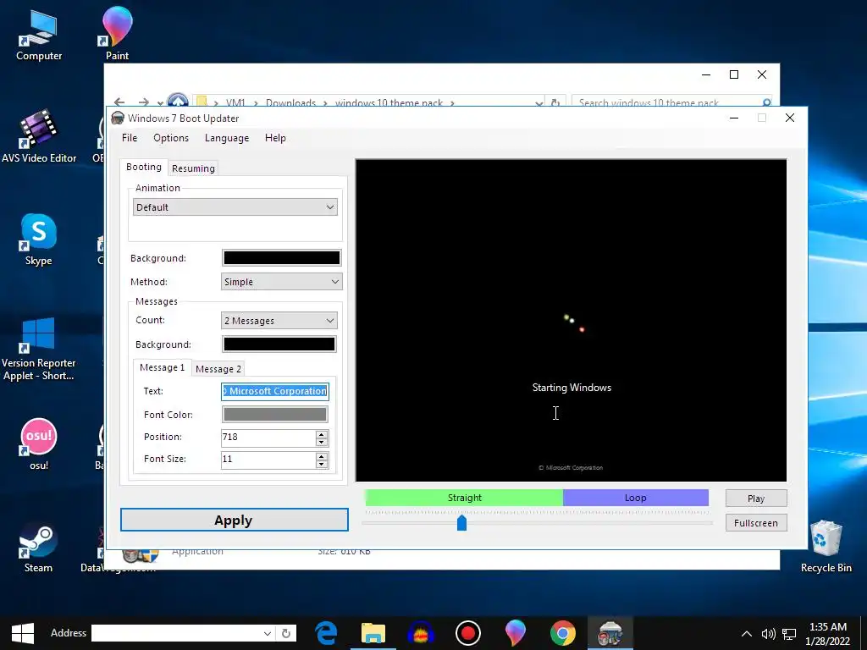Expand Explorer address bar history dropdown
This screenshot has height=650, width=867.
[538, 102]
